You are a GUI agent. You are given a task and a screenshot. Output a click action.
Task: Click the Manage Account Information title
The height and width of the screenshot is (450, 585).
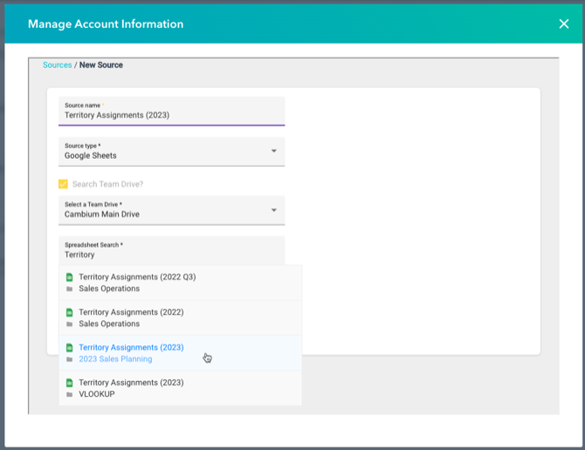tap(106, 24)
